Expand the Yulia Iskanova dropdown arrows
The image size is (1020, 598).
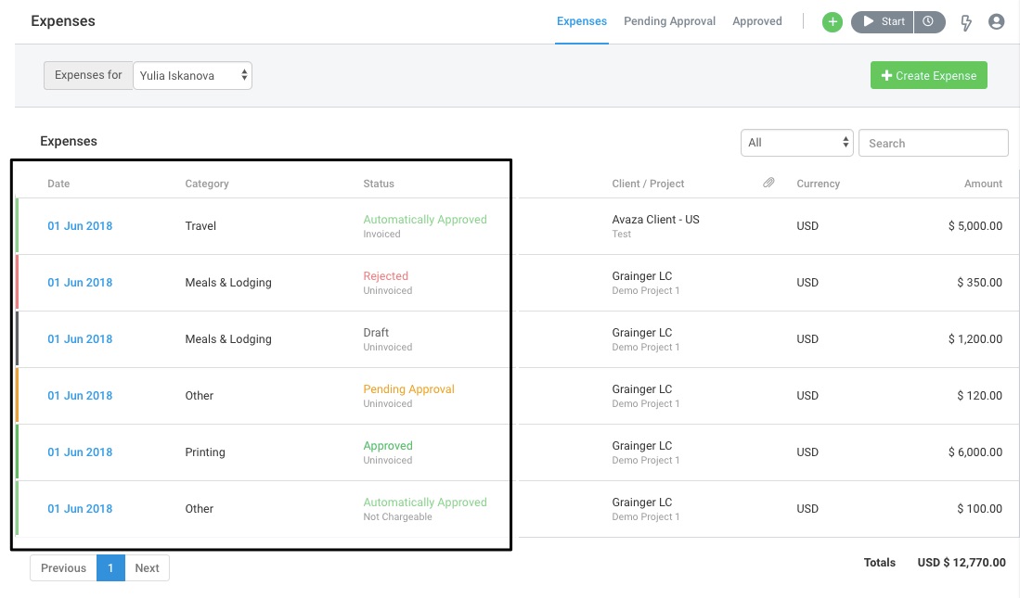click(246, 75)
